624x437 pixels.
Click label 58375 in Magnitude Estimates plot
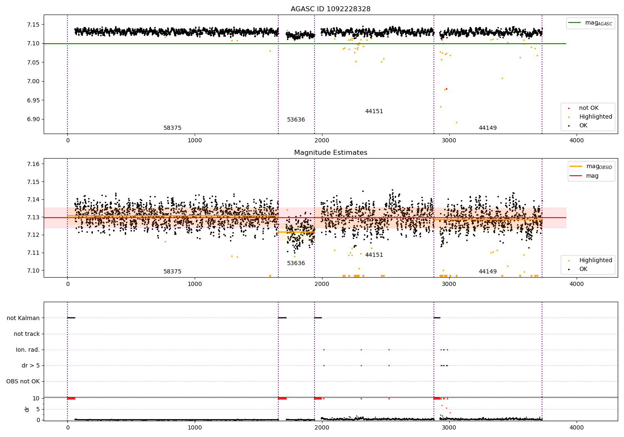(172, 272)
